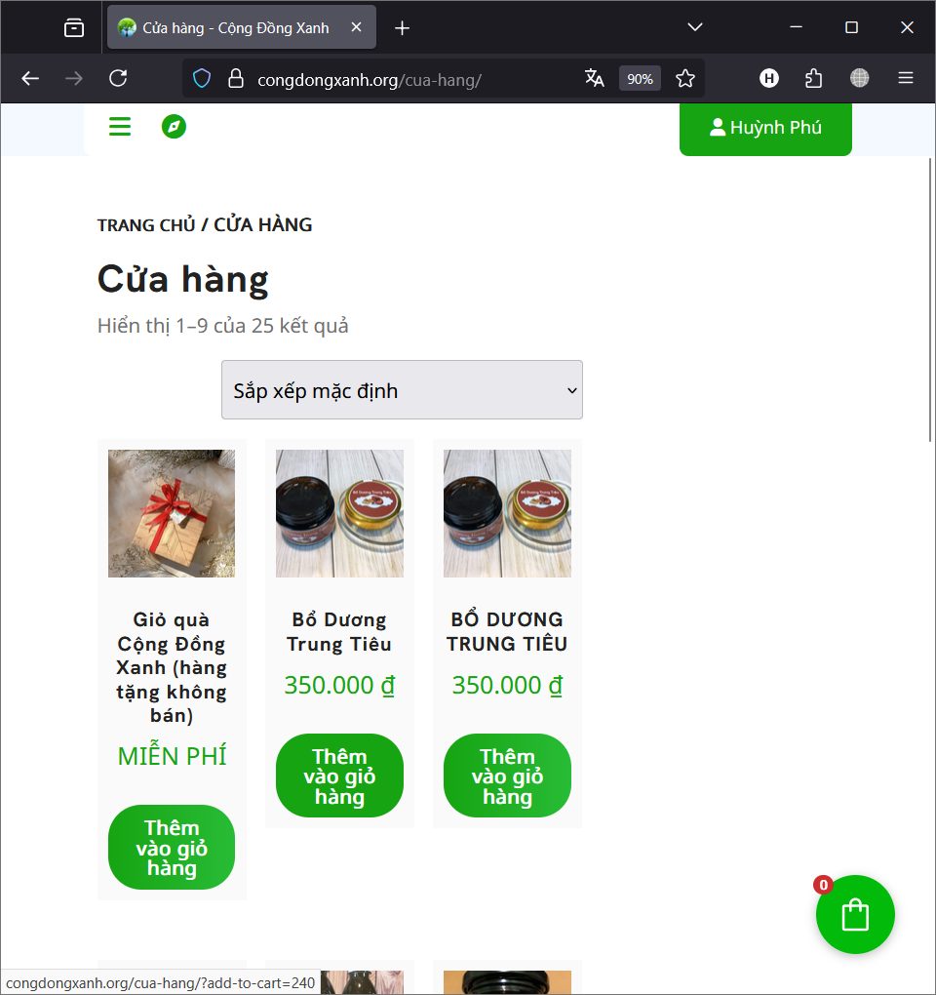
Task: Add Bổ Dương Trung Tiêu to cart
Action: pos(339,776)
